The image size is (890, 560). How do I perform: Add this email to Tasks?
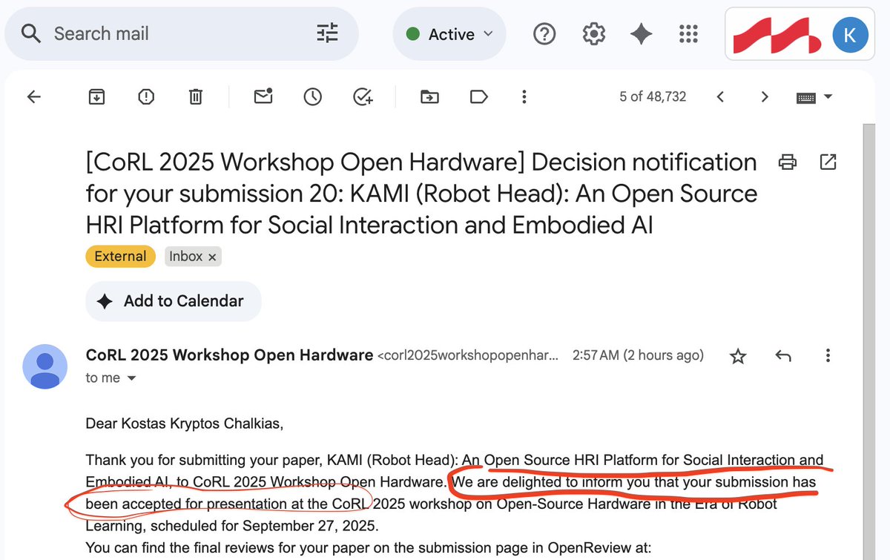pyautogui.click(x=362, y=96)
